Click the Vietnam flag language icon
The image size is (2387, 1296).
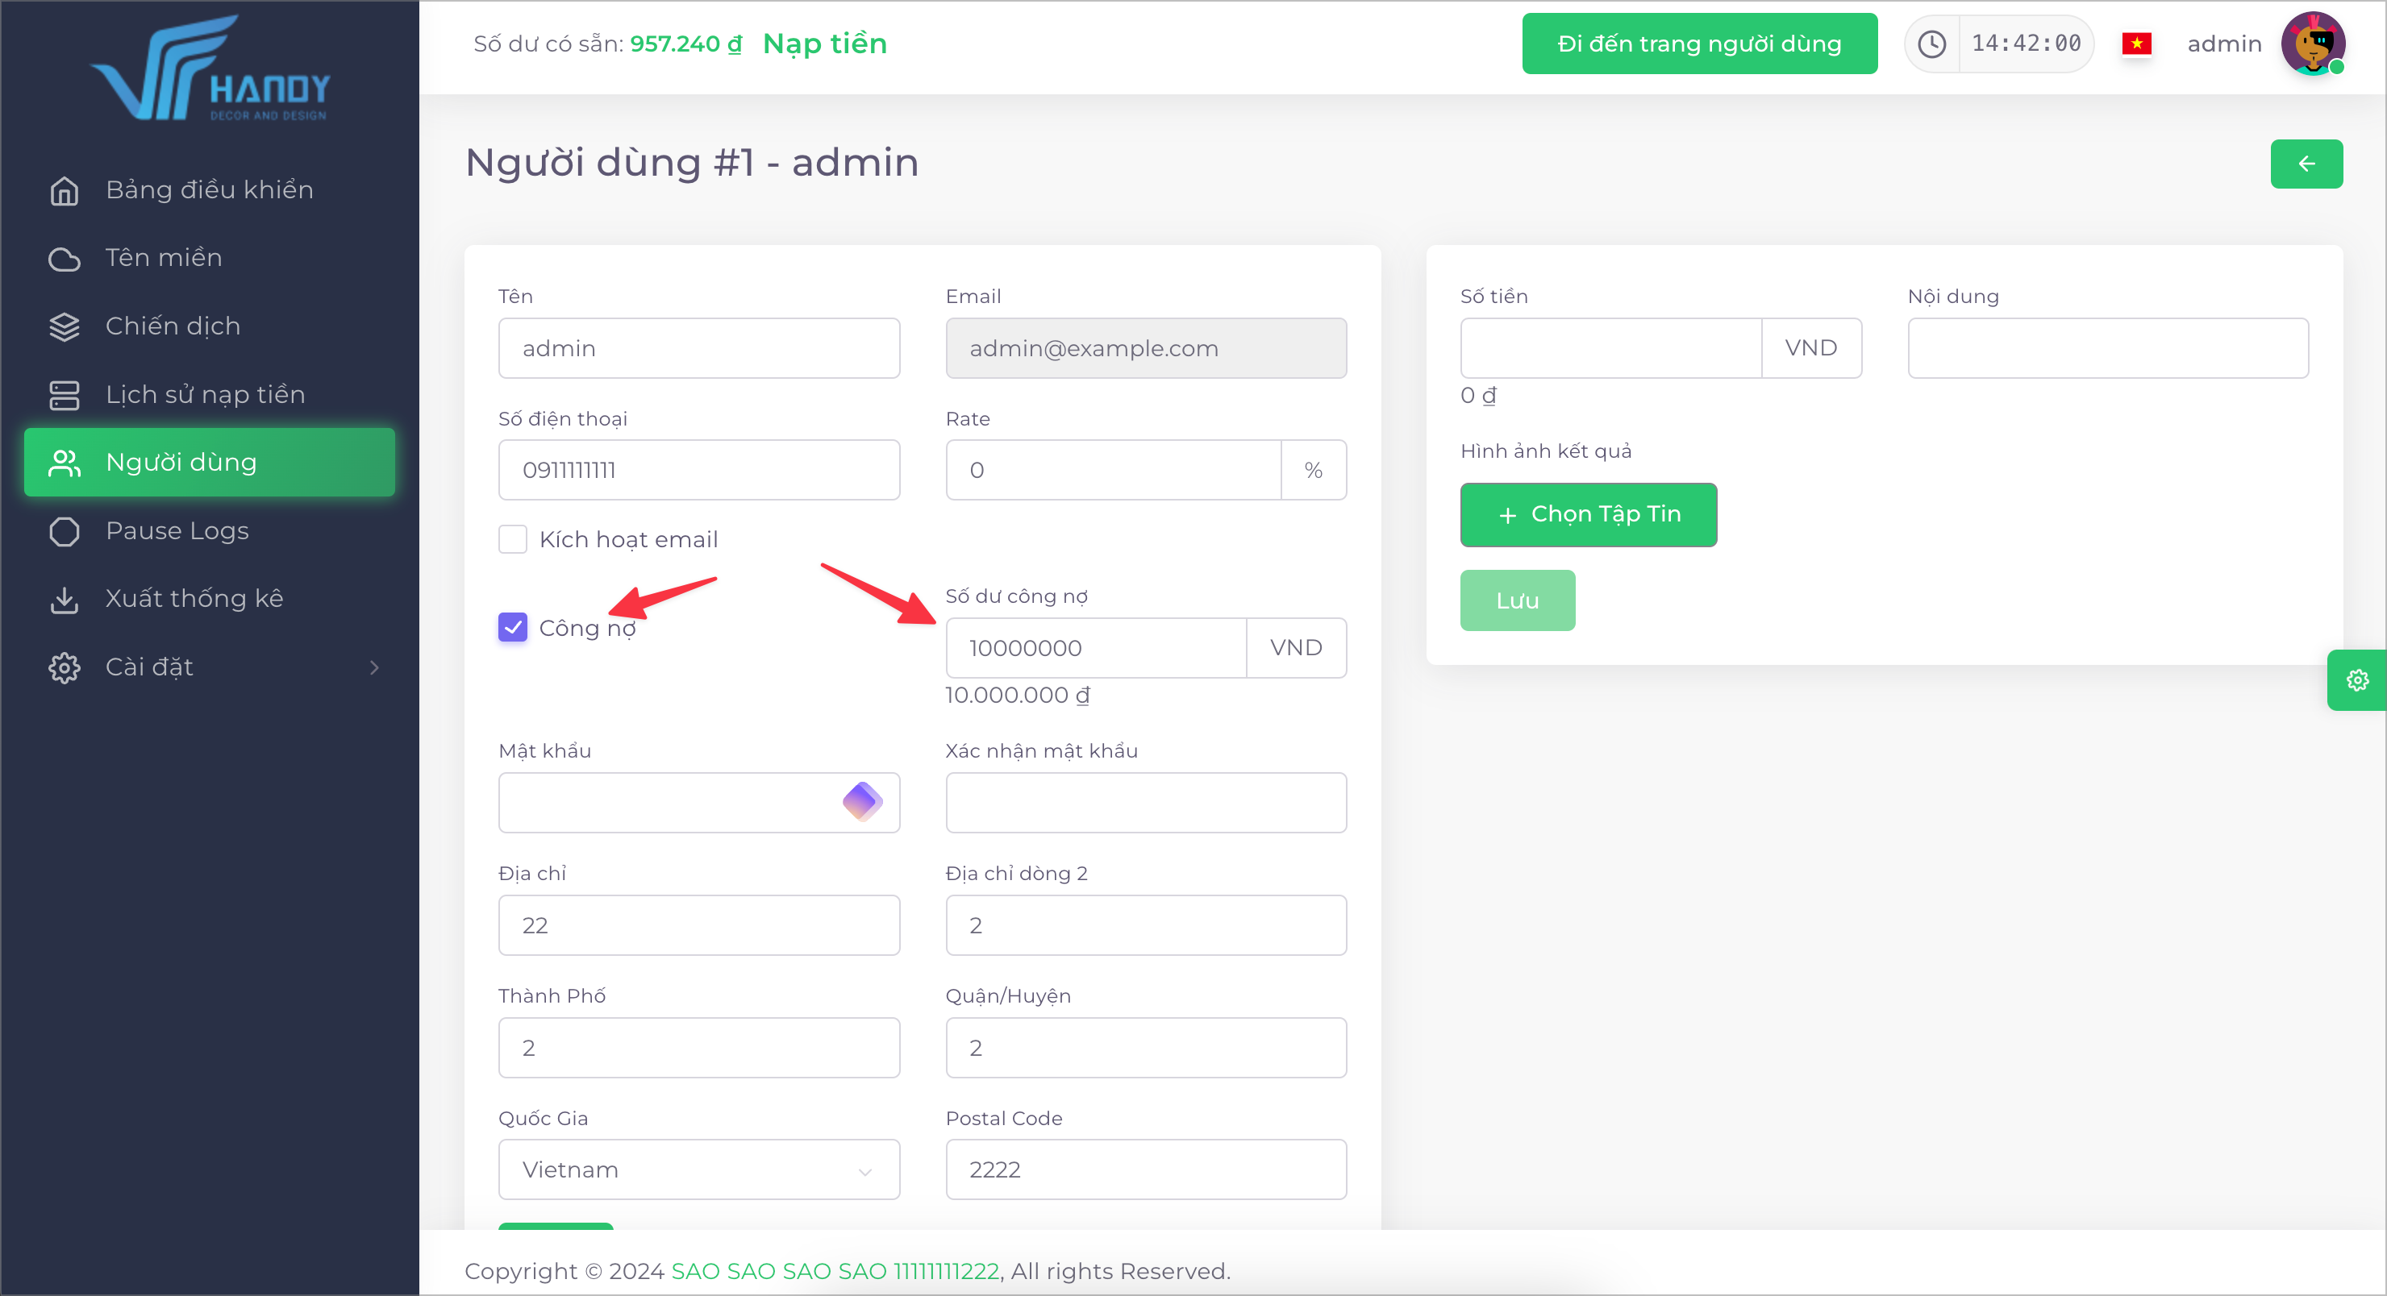click(2137, 44)
